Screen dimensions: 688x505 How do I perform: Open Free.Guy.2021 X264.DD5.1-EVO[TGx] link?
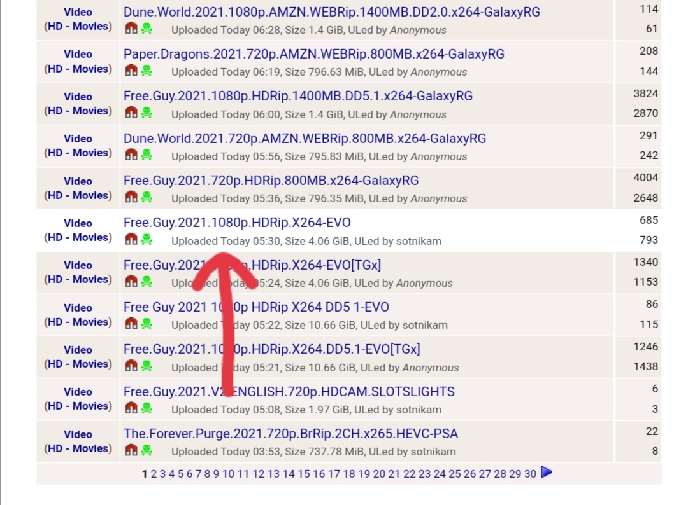[x=272, y=349]
